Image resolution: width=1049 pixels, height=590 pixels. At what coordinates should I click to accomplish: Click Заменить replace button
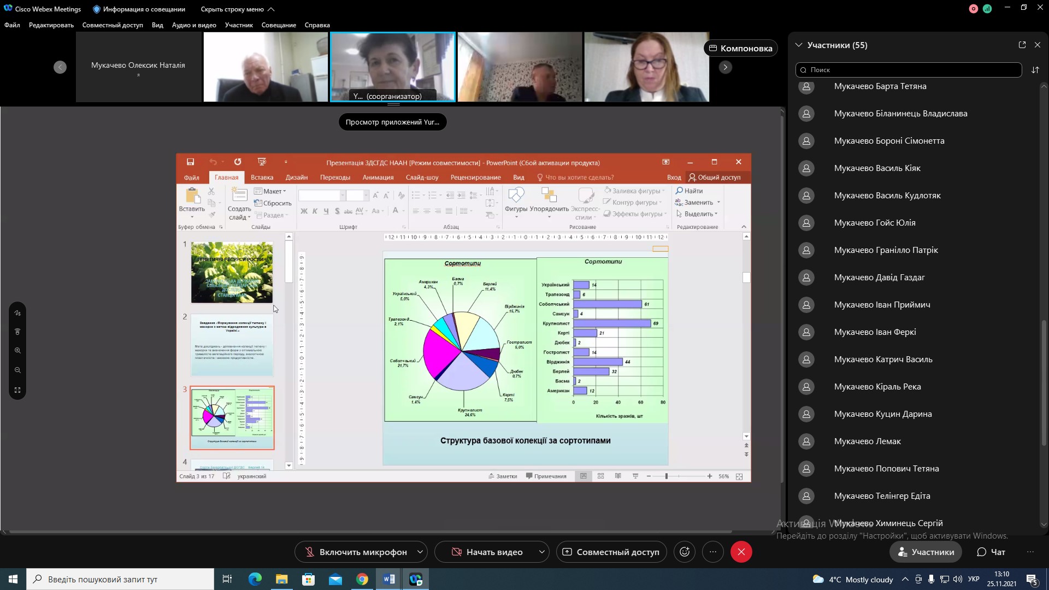click(698, 203)
